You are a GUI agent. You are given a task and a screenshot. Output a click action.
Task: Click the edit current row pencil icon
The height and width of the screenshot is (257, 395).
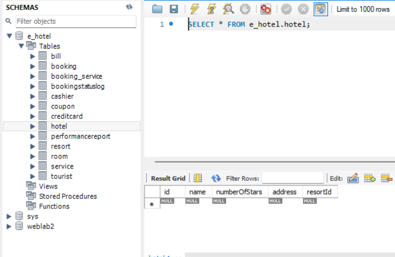353,178
